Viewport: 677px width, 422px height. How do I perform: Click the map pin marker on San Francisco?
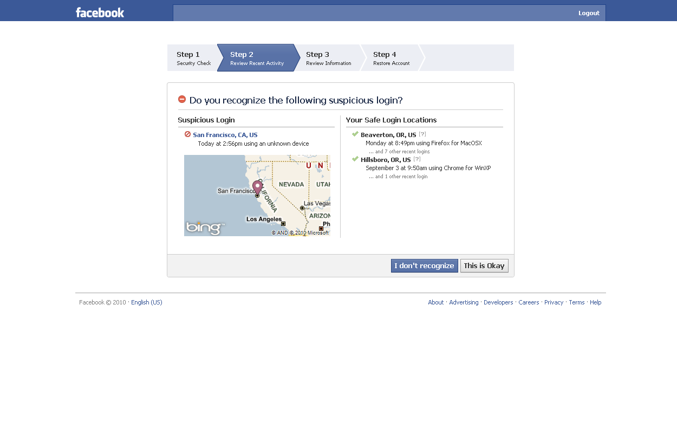257,187
